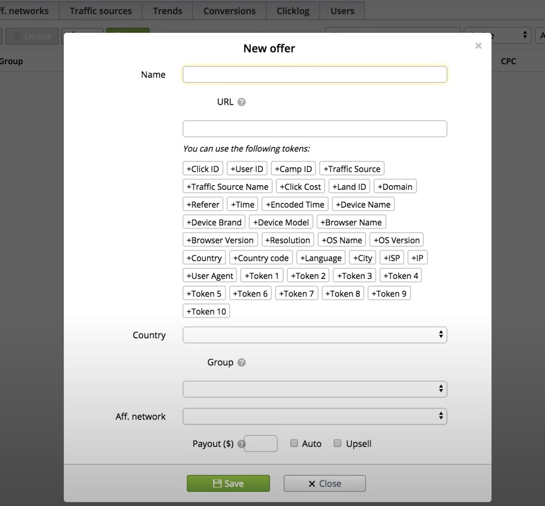545x506 pixels.
Task: Insert the +Browser Name token
Action: pos(351,222)
